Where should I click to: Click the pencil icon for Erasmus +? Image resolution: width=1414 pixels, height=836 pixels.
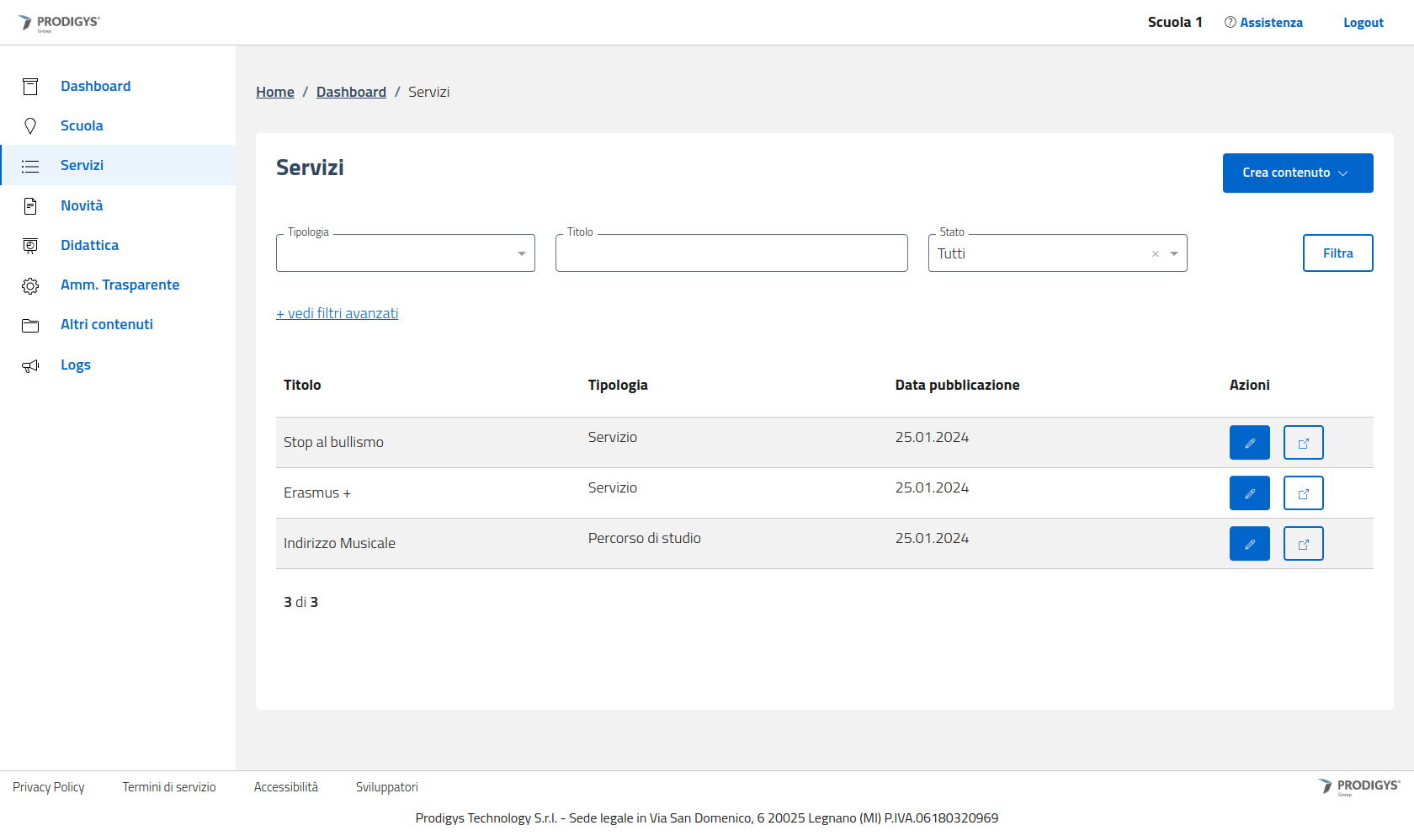coord(1249,493)
